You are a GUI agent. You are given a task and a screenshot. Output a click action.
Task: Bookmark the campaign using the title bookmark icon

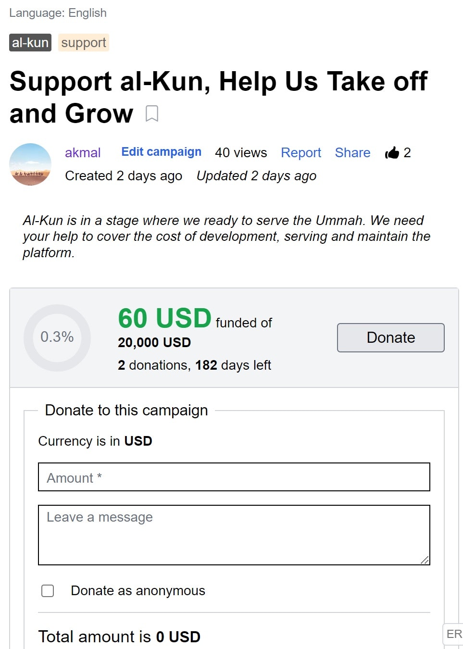[152, 114]
